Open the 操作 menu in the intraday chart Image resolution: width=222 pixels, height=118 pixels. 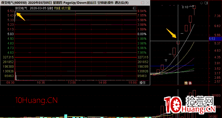click(x=143, y=83)
